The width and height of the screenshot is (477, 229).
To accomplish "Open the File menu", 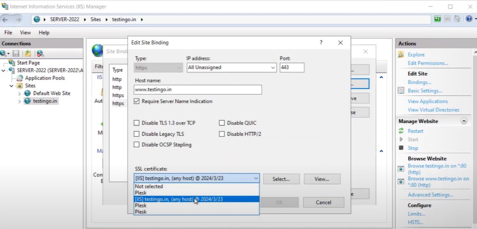I will tap(8, 32).
